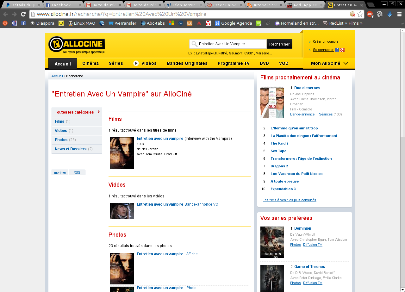This screenshot has height=292, width=405.
Task: Click the AlloCiné logo
Action: click(x=77, y=45)
